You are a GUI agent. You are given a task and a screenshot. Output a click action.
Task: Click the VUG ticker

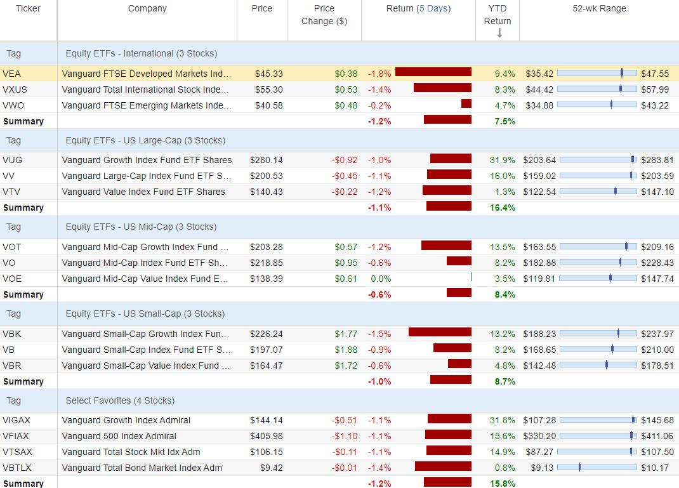[x=12, y=160]
